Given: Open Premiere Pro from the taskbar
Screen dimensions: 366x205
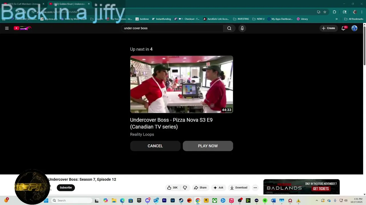Looking at the screenshot, I should tap(164, 200).
